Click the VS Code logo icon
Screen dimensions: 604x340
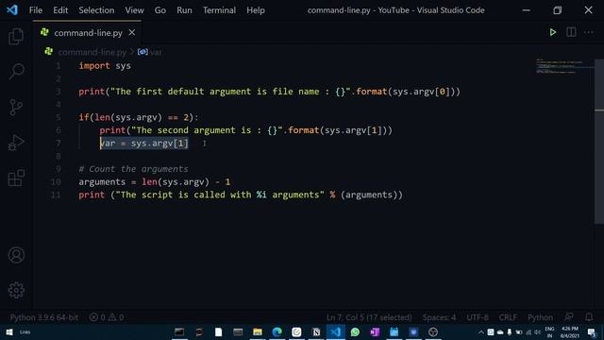12,10
